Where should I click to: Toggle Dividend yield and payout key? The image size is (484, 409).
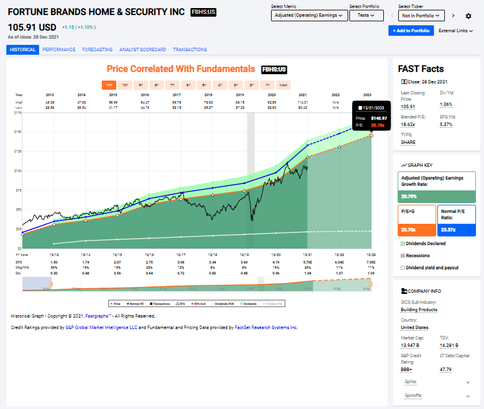pyautogui.click(x=430, y=267)
